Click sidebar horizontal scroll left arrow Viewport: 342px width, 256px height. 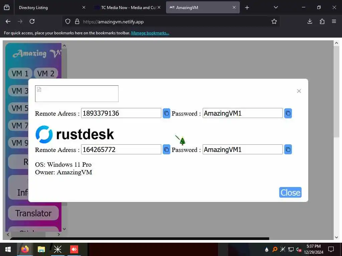click(x=8, y=234)
